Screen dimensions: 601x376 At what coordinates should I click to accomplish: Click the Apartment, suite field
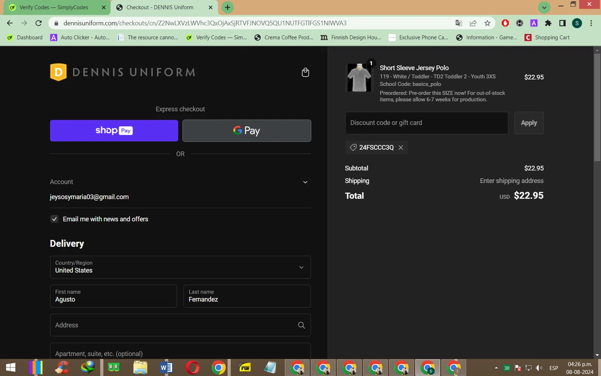pos(180,351)
